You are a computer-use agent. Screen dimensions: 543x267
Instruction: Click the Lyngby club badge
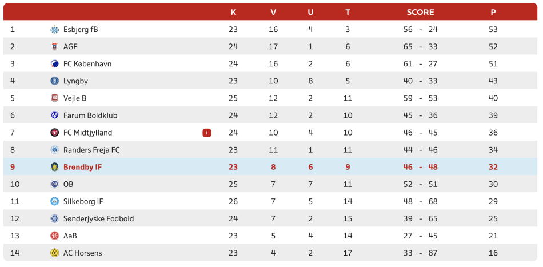pyautogui.click(x=54, y=81)
